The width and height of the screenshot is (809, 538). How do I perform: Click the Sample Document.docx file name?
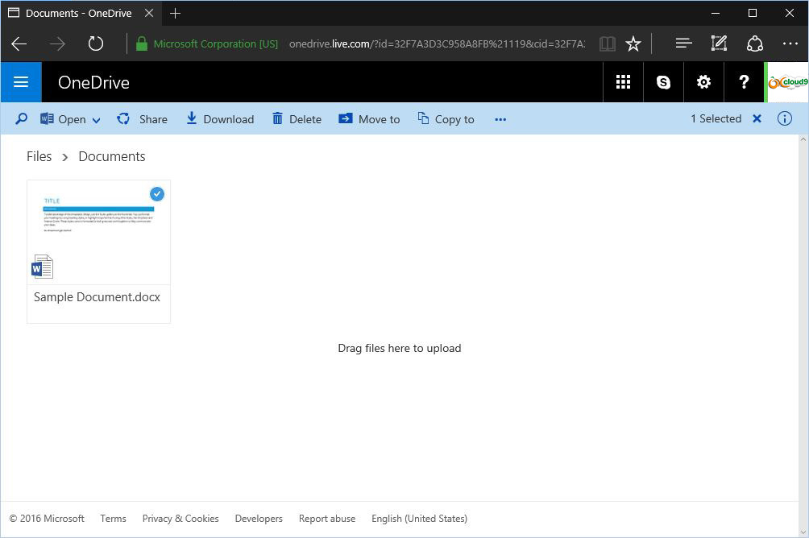pyautogui.click(x=97, y=297)
